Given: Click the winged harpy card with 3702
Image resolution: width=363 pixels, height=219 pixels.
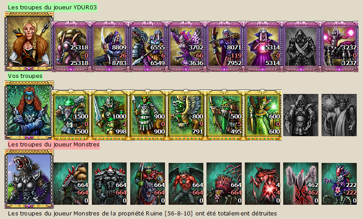Looking at the screenshot, I should coord(186,46).
